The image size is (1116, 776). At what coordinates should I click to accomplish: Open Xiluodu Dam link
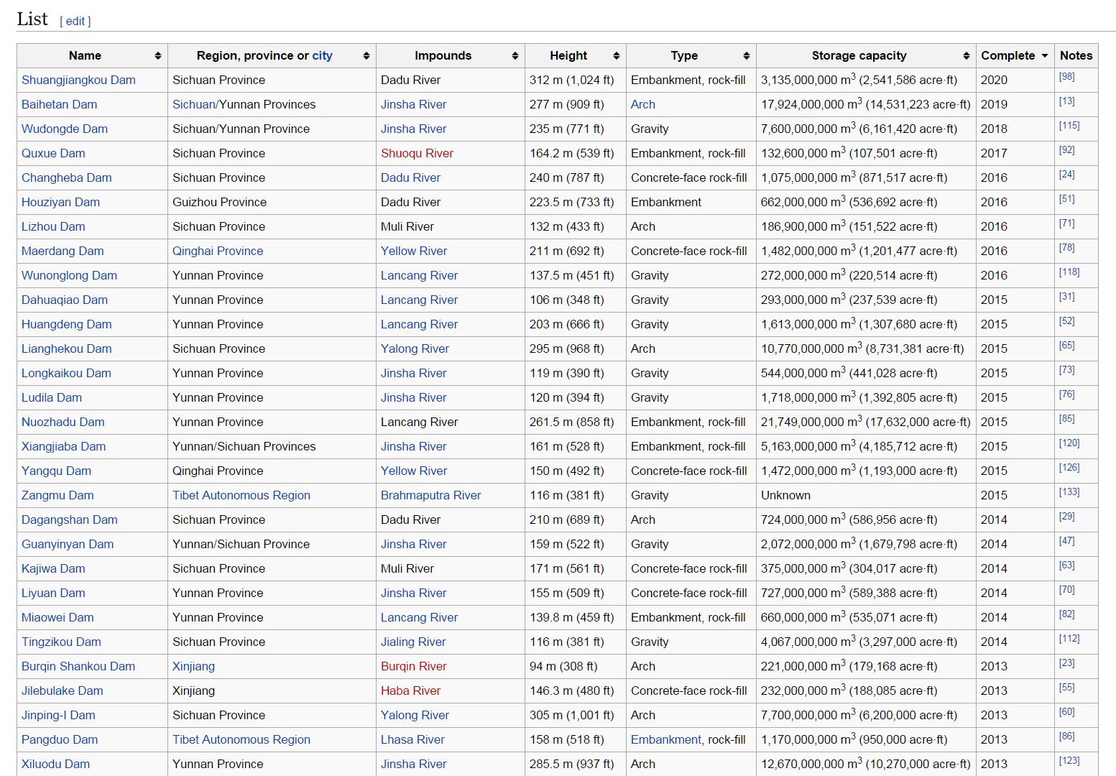pos(55,765)
